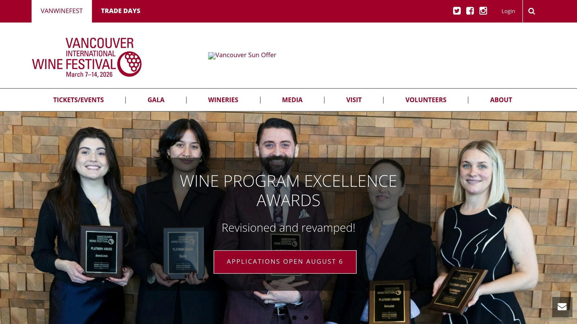Switch to the TRADE DAYS tab
This screenshot has height=324, width=577.
click(121, 11)
